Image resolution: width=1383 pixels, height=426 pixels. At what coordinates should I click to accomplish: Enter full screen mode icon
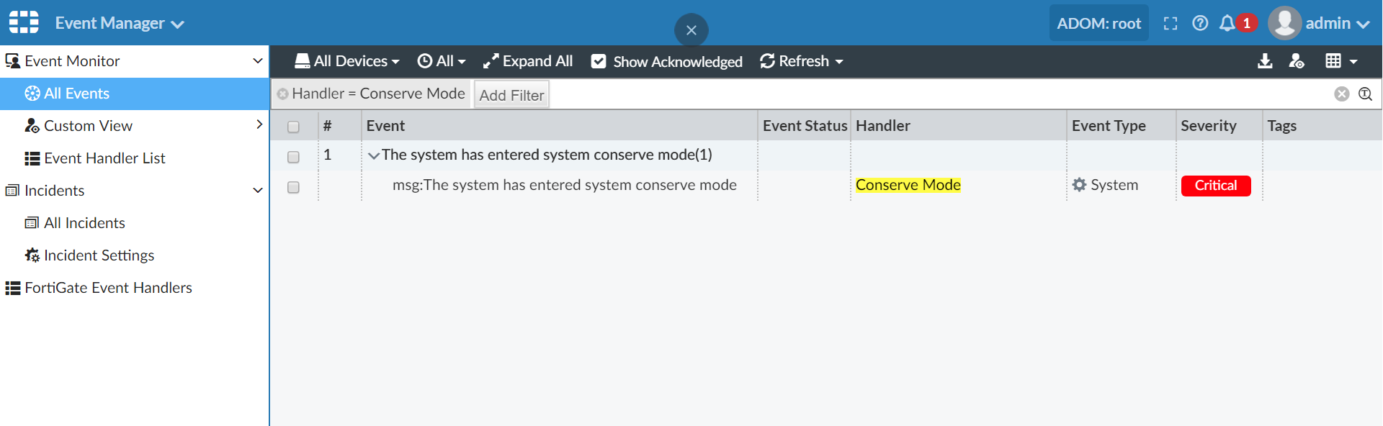1171,22
